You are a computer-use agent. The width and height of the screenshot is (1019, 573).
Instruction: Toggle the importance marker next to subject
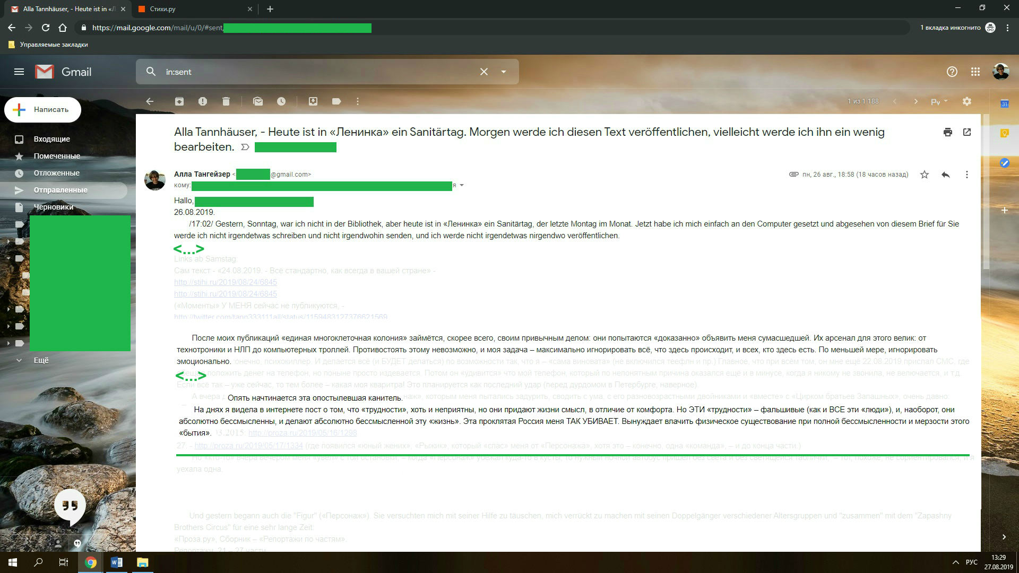245,147
